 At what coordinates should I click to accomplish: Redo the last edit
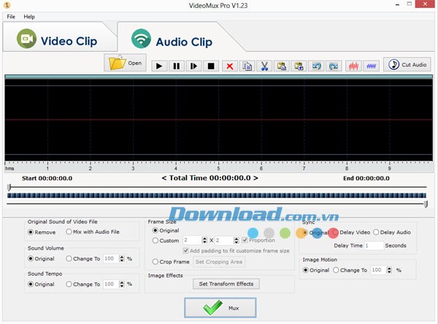[x=334, y=66]
